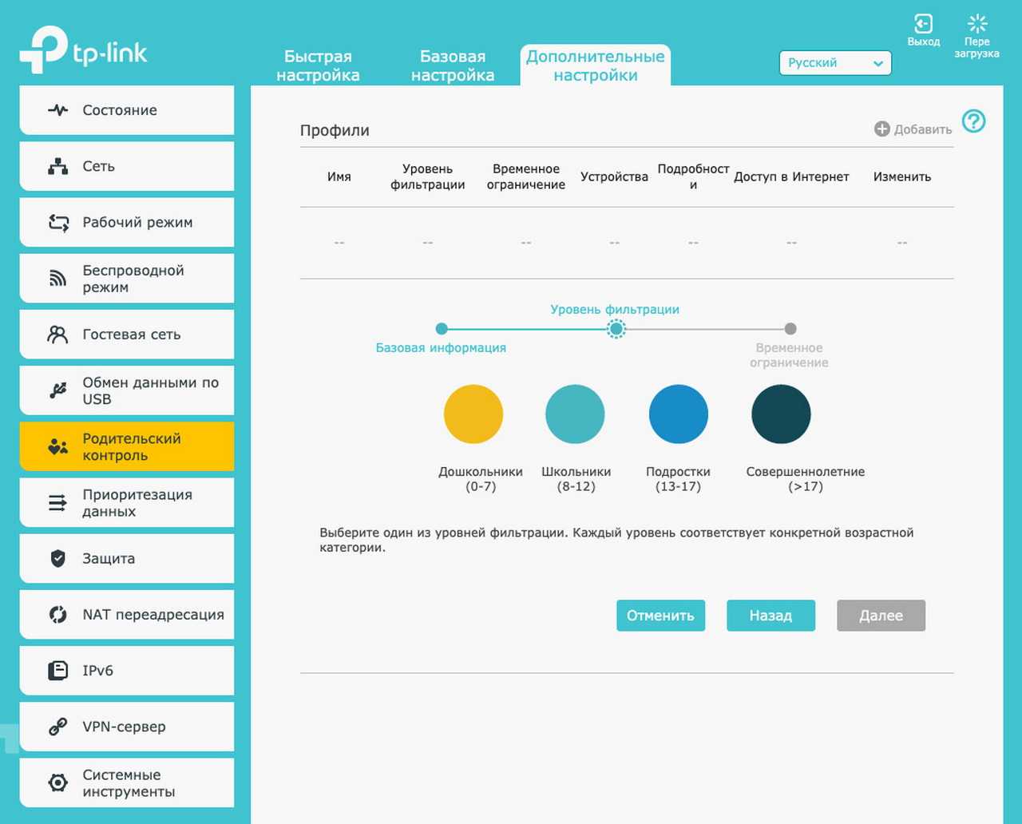Click the Состояние pulse icon
Image resolution: width=1022 pixels, height=824 pixels.
click(57, 110)
